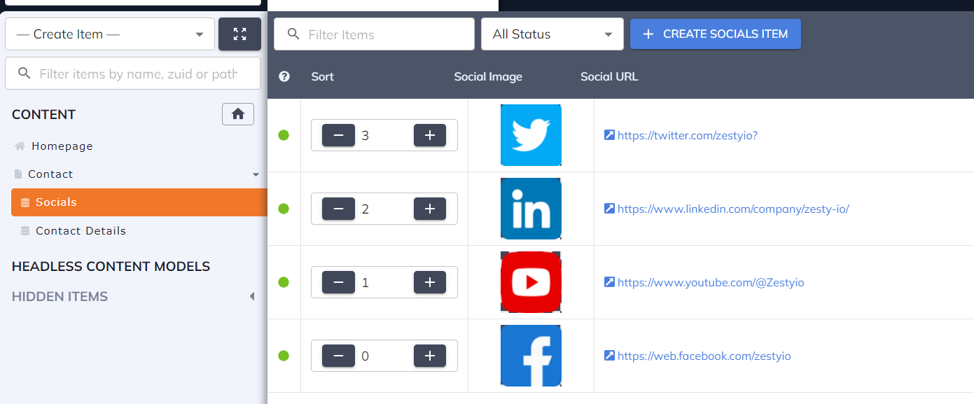Click green publish status dot in LinkedIn row
Screen dimensions: 974x404
[284, 209]
